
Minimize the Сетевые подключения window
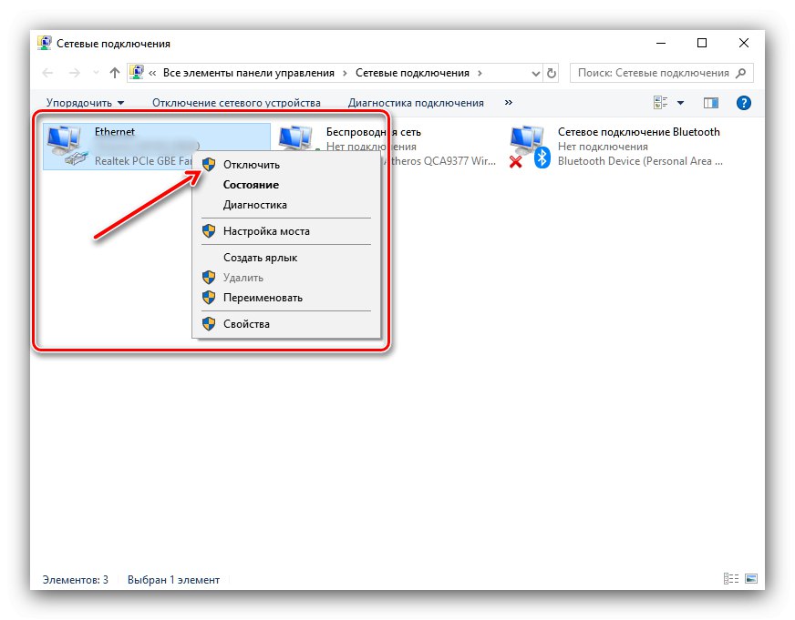(661, 43)
